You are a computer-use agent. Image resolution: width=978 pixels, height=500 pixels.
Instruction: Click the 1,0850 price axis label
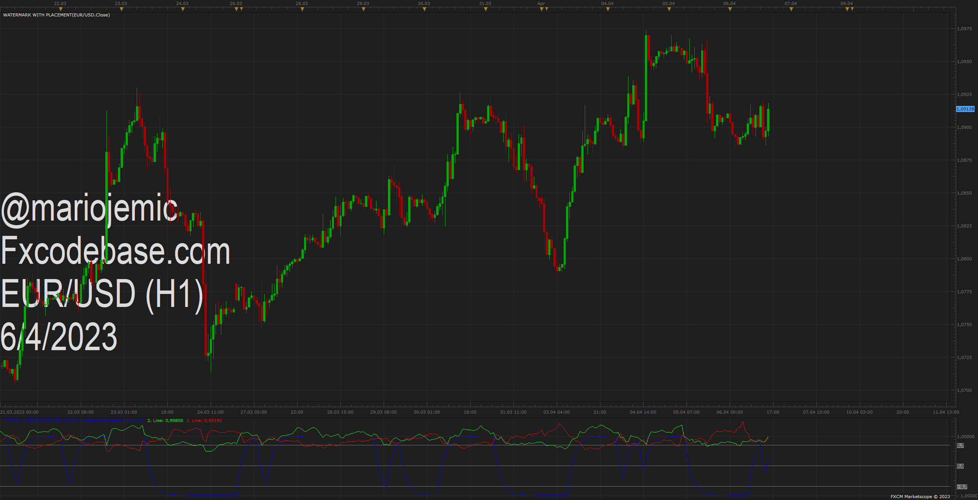(x=964, y=193)
